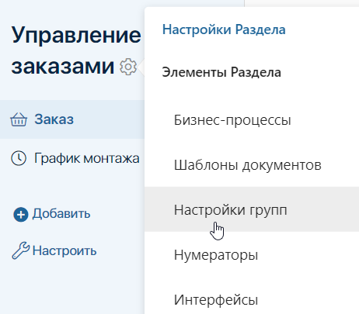
Task: Click the empty highlighted area right of Заказ
Action: coord(109,119)
